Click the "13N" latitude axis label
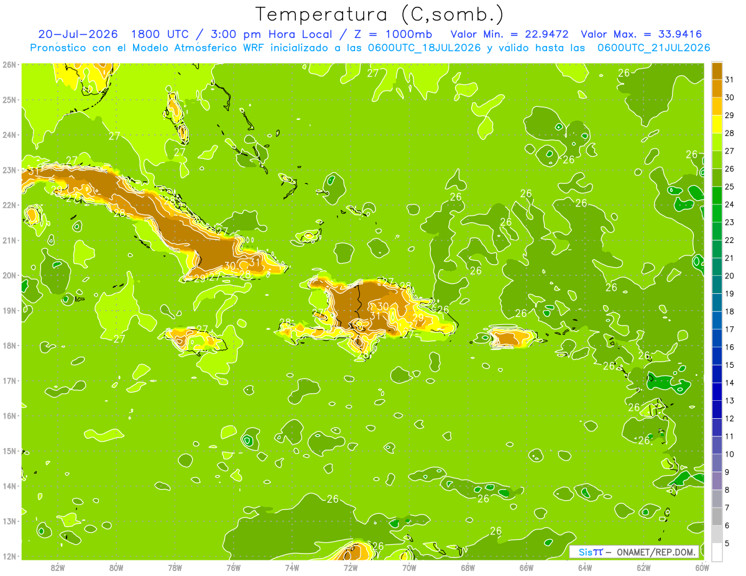 point(9,521)
